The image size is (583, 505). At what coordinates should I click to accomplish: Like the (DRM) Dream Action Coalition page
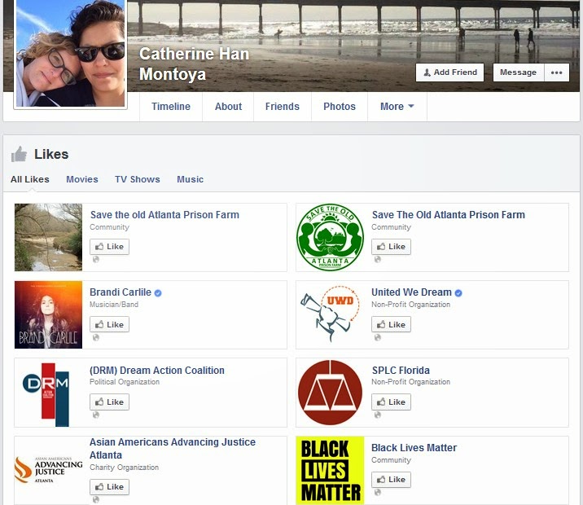tap(109, 402)
